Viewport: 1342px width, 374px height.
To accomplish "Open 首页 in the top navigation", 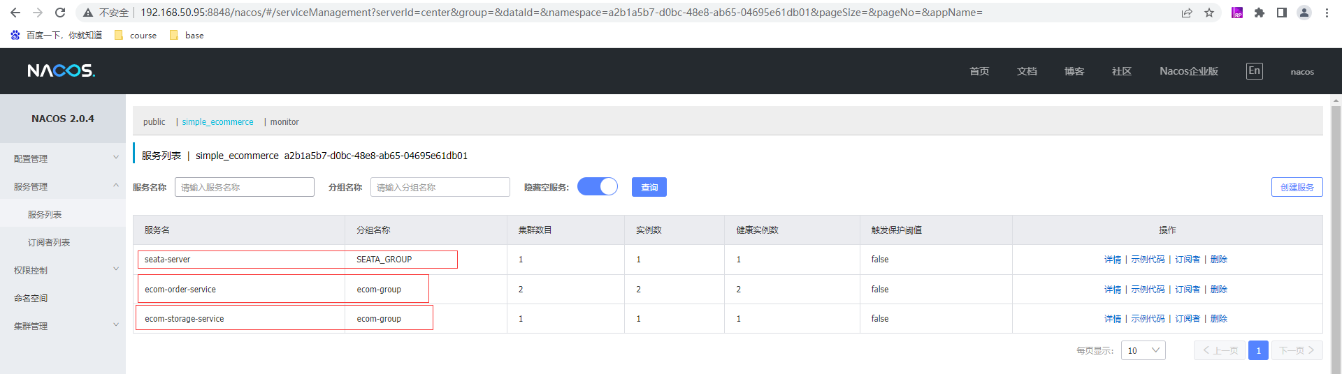I will [x=979, y=71].
